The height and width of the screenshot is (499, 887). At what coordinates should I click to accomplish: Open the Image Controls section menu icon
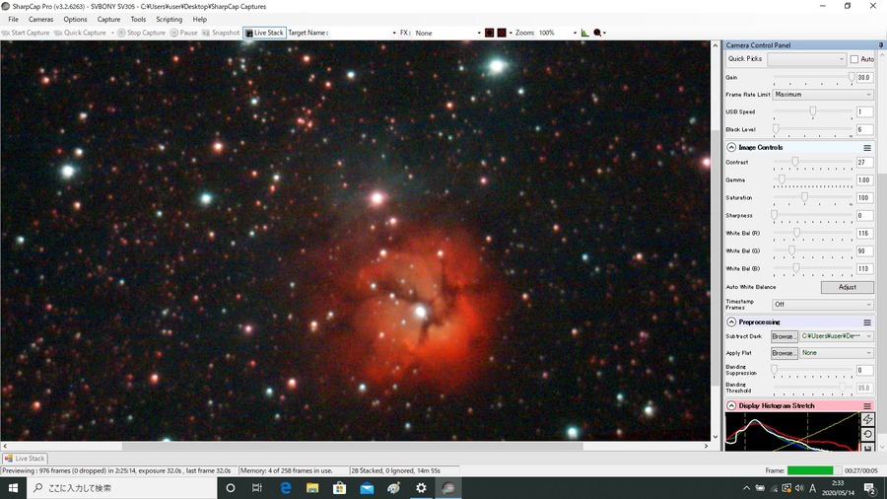pyautogui.click(x=867, y=148)
